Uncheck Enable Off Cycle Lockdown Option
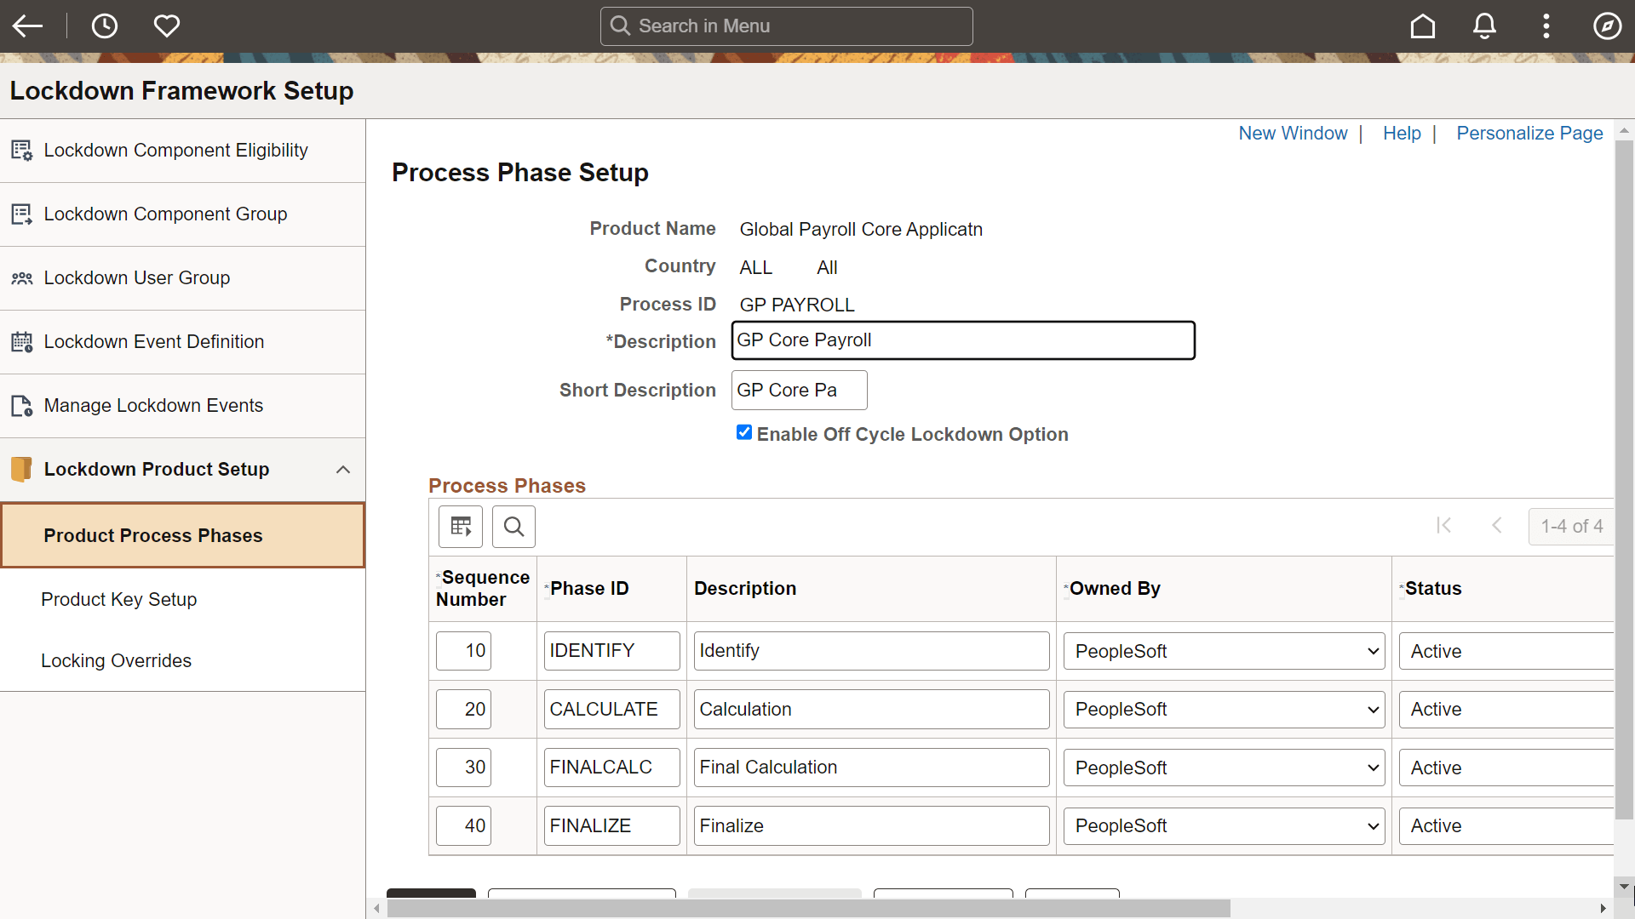 [x=744, y=432]
